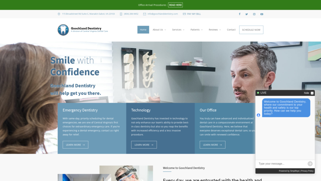This screenshot has height=181, width=321.
Task: Expand the About Us dropdown menu
Action: pyautogui.click(x=159, y=30)
